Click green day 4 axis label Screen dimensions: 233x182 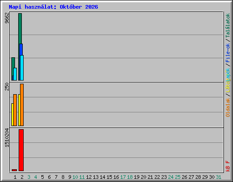35,177
